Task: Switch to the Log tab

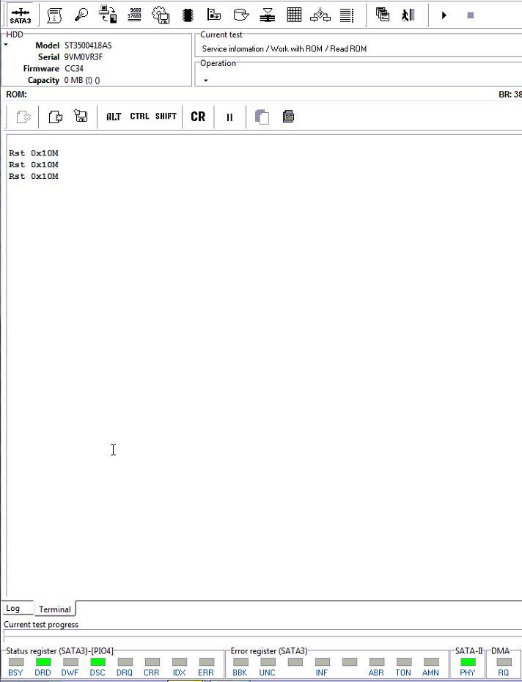Action: [x=12, y=609]
